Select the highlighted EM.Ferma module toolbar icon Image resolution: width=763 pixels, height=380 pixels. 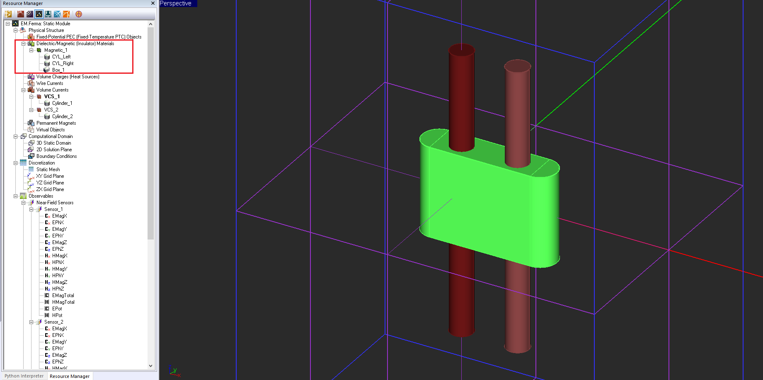click(39, 14)
